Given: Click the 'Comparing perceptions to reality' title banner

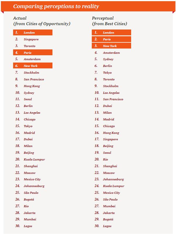Looking at the screenshot, I should [x=56, y=6].
